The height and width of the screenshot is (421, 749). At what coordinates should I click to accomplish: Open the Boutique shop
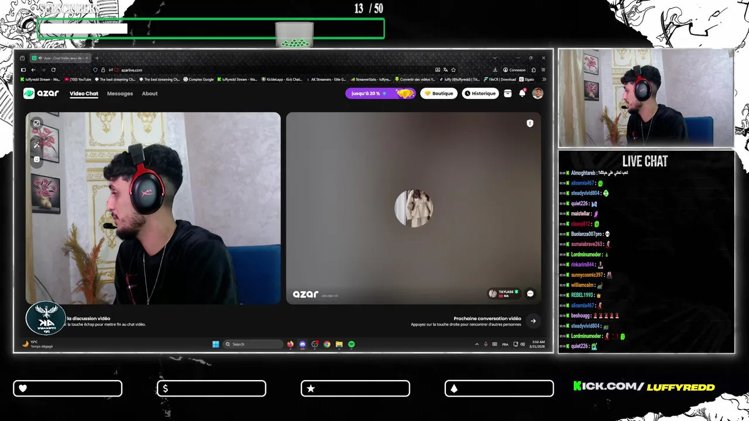click(x=439, y=94)
